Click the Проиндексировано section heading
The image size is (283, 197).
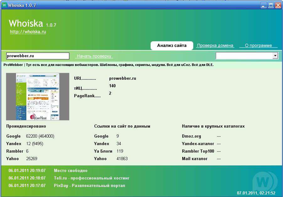click(26, 126)
